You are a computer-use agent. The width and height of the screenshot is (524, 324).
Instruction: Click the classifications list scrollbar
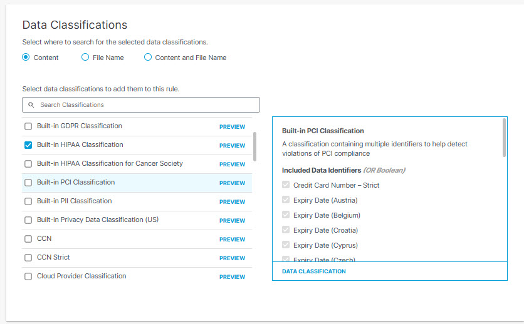254,146
